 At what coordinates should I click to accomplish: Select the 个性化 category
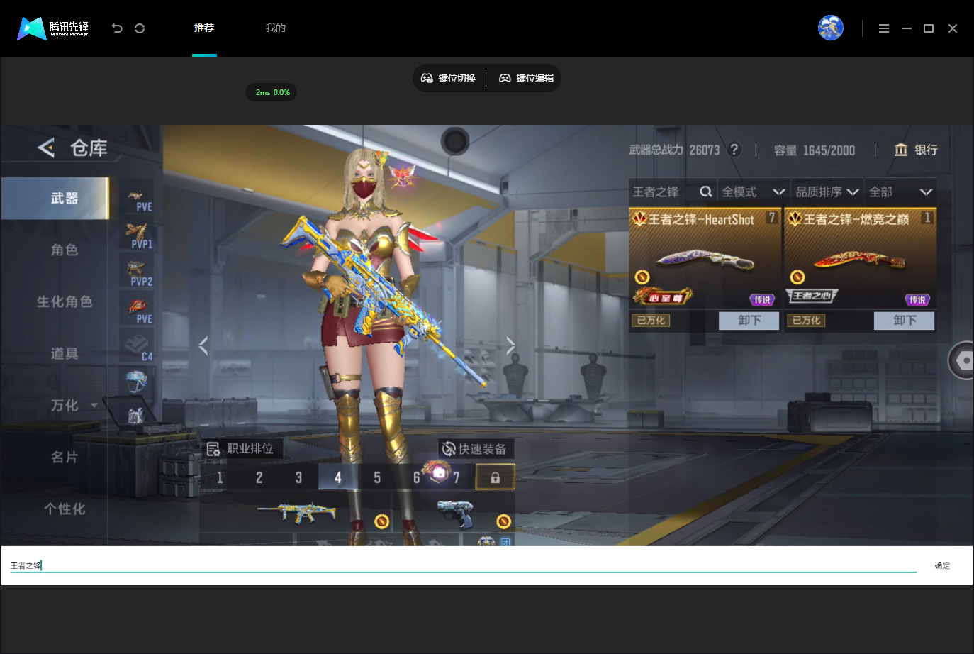(65, 509)
